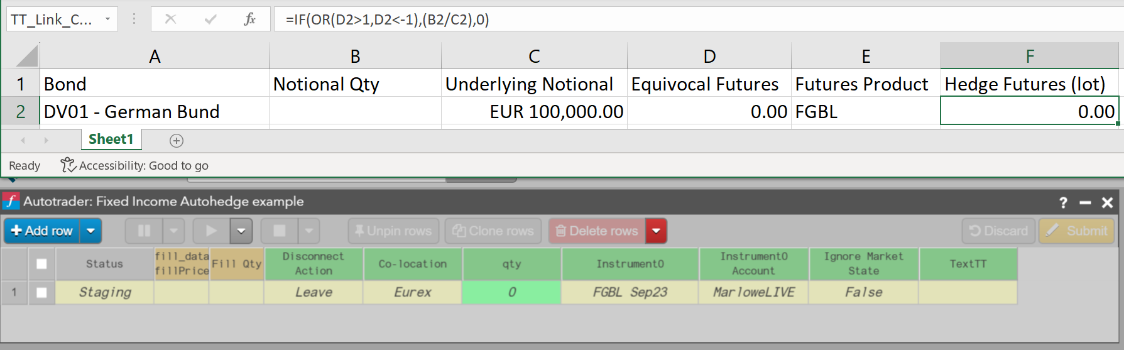This screenshot has width=1124, height=350.
Task: Click the Cancel formula X icon
Action: pos(170,19)
